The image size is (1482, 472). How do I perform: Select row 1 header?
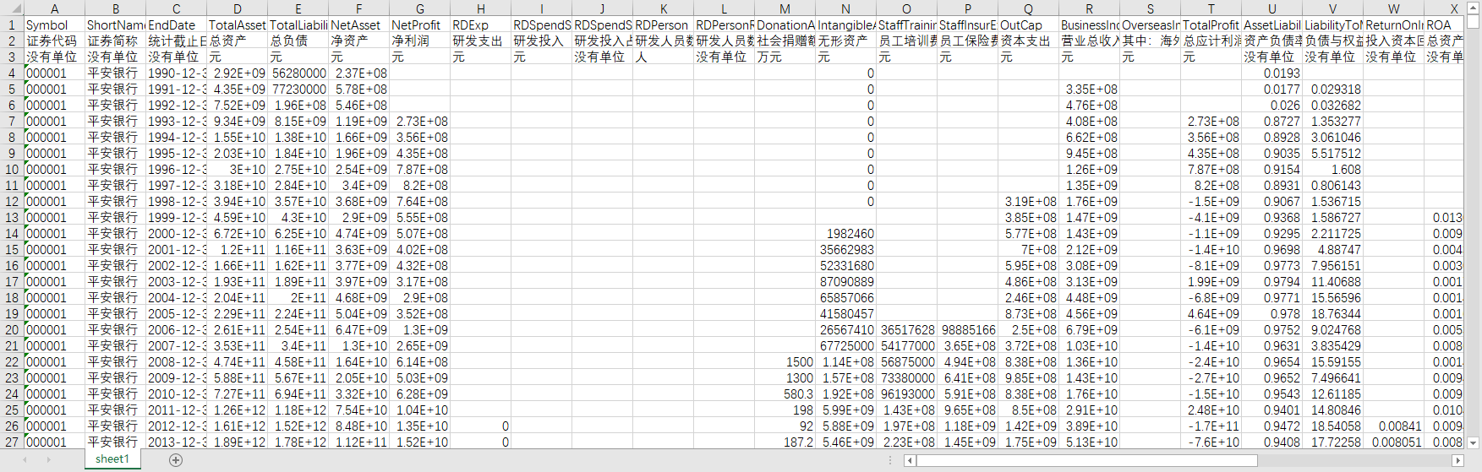(x=12, y=25)
